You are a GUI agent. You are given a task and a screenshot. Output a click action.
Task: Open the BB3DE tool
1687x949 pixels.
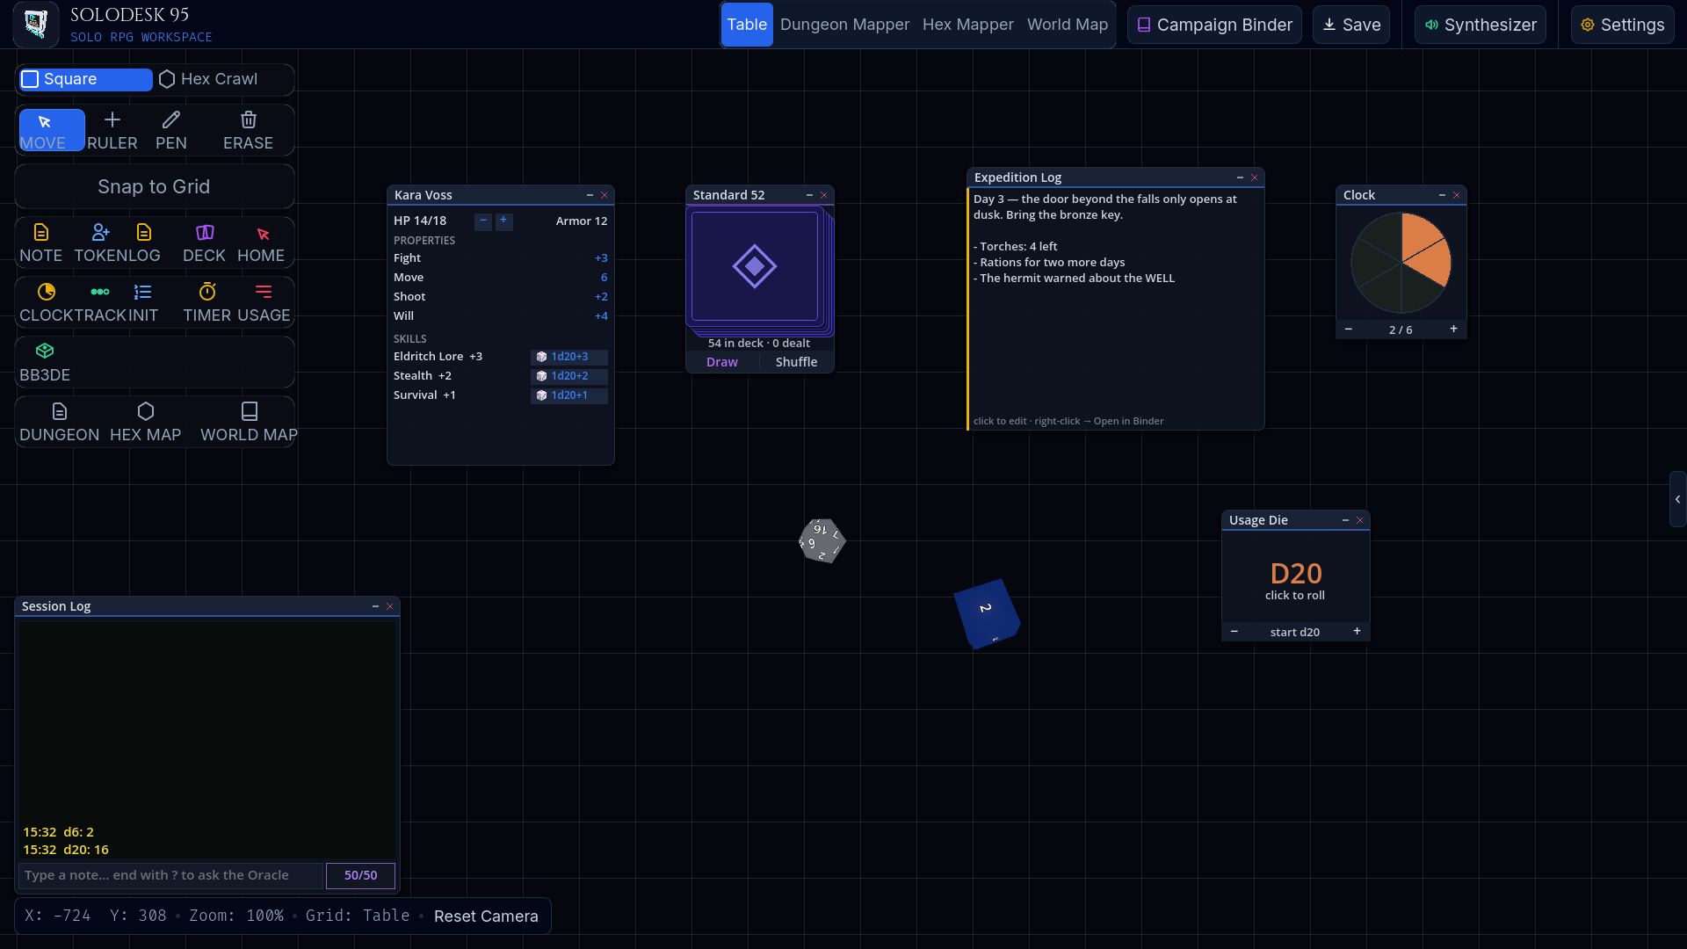[x=45, y=362]
